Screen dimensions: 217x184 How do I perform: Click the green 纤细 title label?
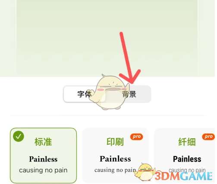pyautogui.click(x=187, y=142)
